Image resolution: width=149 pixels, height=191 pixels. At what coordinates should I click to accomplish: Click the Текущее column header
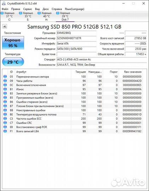(79, 72)
